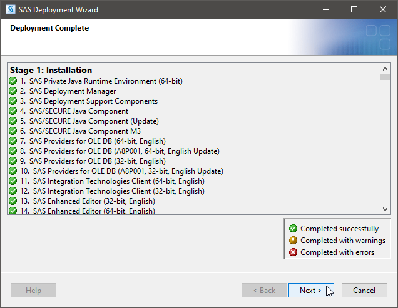Click check icon for SAS Enhanced Editor 32-bit
The image size is (398, 308).
(13, 201)
